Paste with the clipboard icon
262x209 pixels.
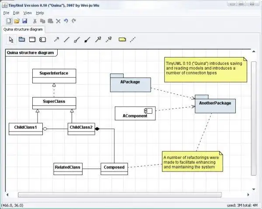click(x=51, y=21)
